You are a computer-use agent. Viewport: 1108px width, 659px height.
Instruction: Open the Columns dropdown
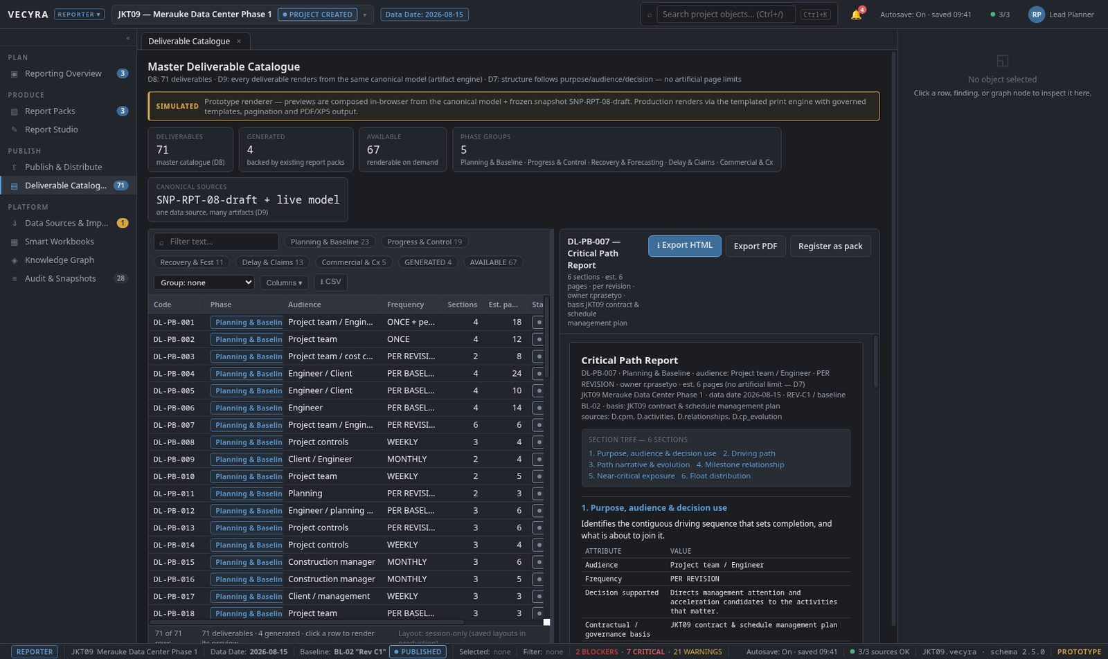(x=284, y=282)
